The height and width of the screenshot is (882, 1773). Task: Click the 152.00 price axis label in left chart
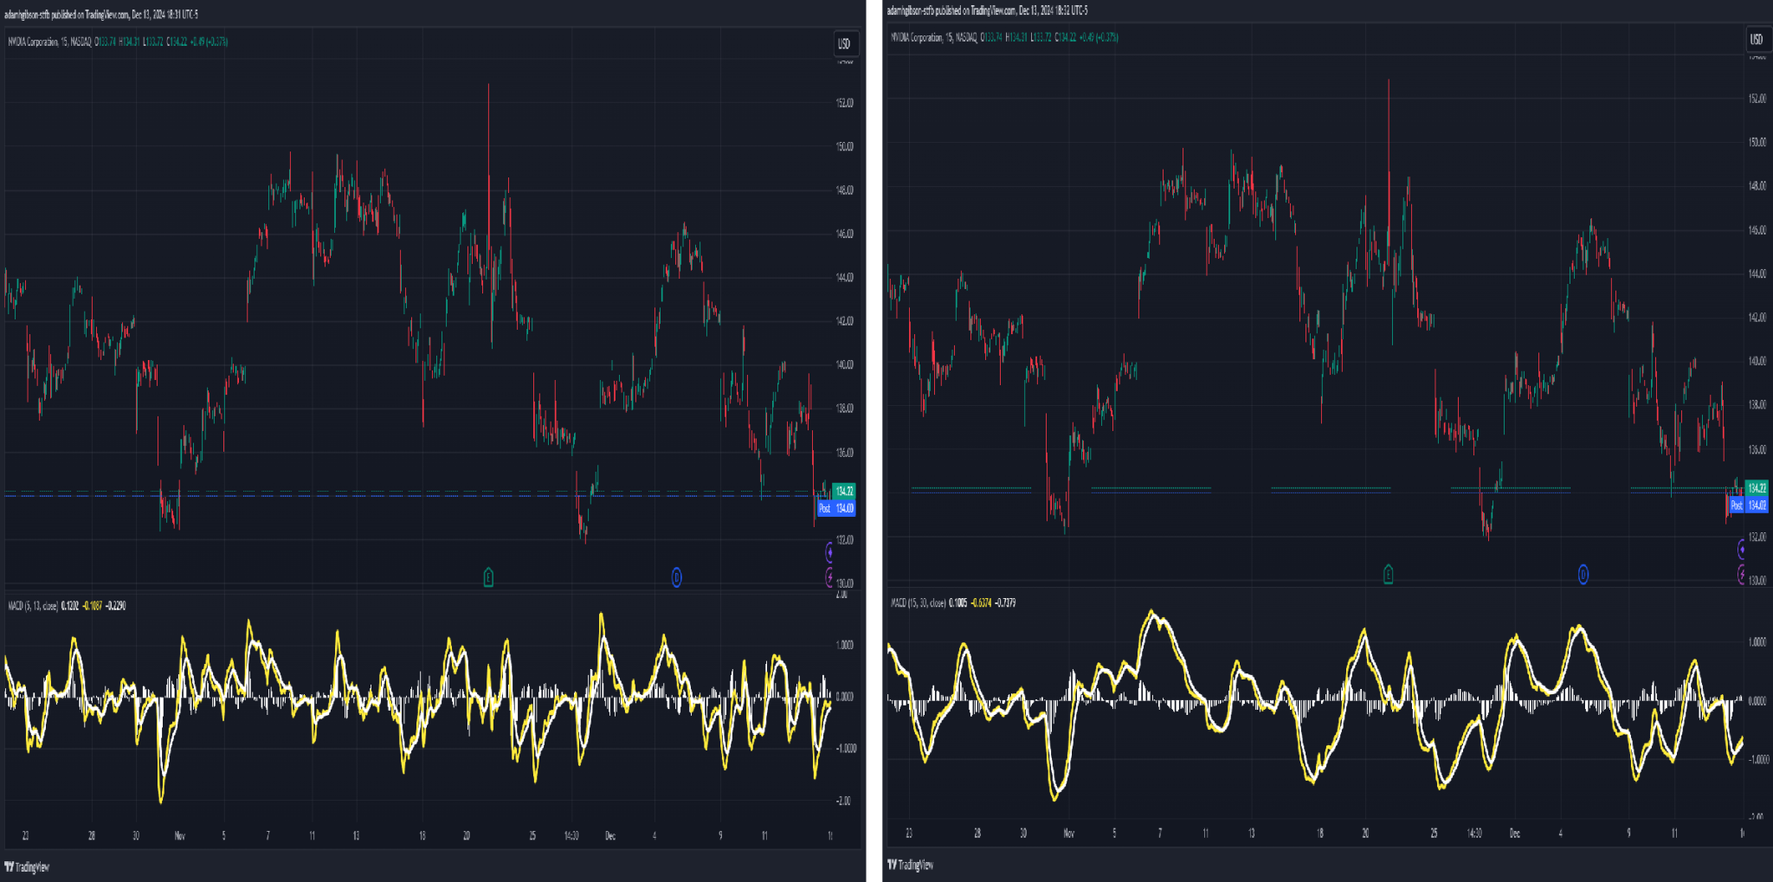[x=844, y=103]
